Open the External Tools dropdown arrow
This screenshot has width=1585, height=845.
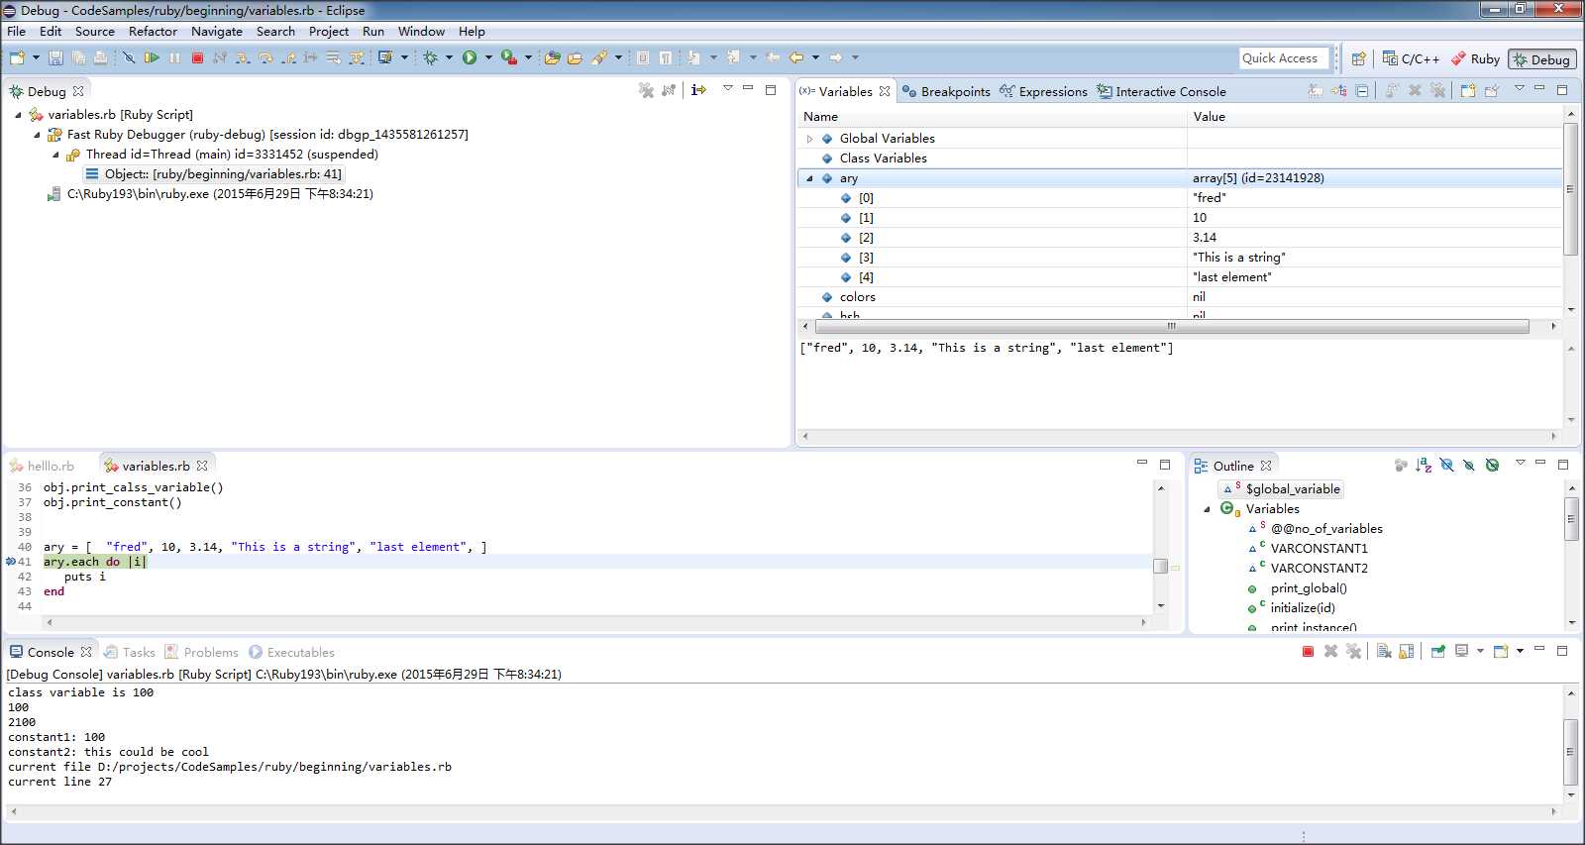(x=528, y=57)
